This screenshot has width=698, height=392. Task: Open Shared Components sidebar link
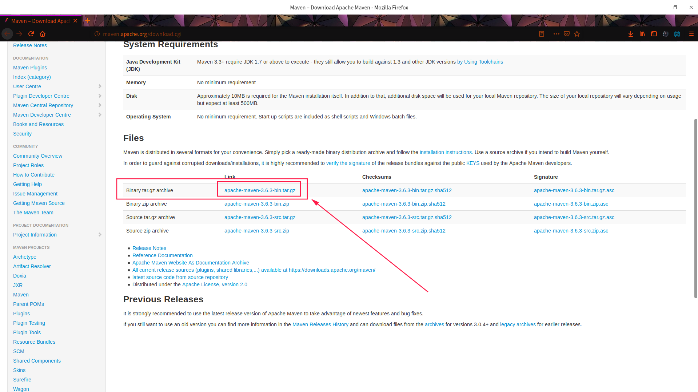pyautogui.click(x=37, y=361)
